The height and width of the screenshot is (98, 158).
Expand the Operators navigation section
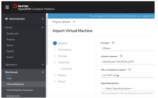[24, 65]
